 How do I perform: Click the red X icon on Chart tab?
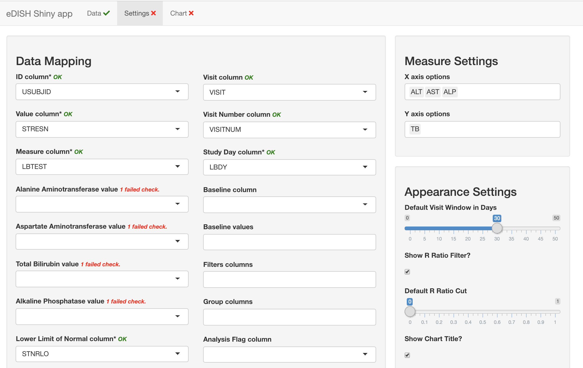(x=191, y=13)
